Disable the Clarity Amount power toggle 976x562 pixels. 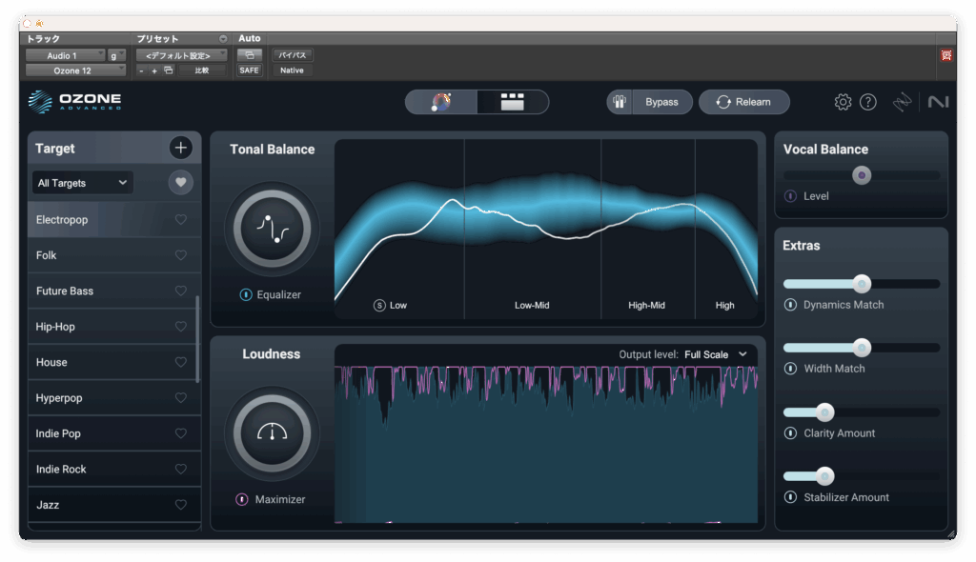pyautogui.click(x=790, y=433)
